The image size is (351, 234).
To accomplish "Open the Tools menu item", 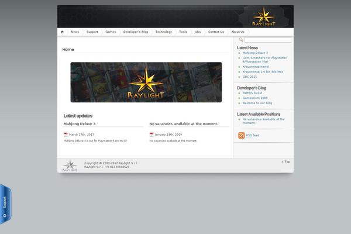I will pos(183,32).
